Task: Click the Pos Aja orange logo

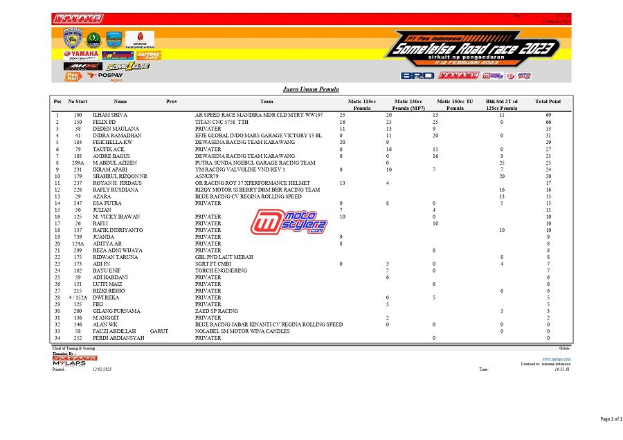Action: pos(73,77)
